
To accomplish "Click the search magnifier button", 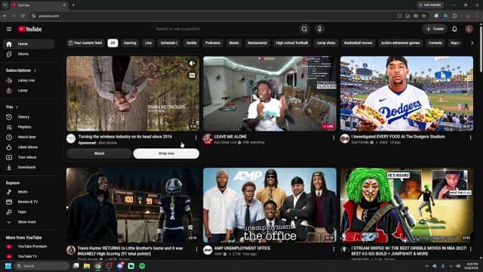I will [304, 29].
